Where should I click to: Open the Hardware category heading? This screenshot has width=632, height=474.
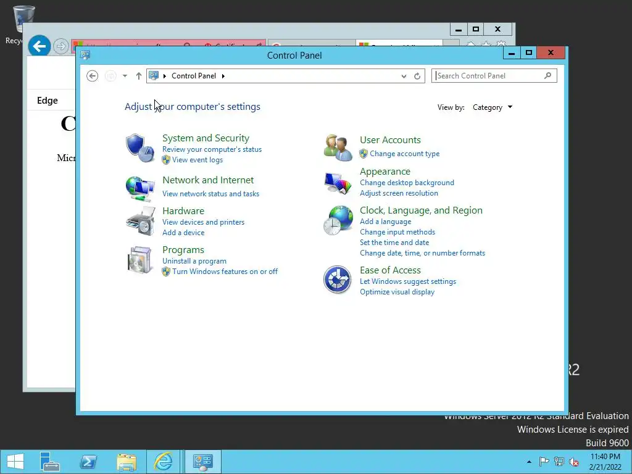click(x=183, y=211)
